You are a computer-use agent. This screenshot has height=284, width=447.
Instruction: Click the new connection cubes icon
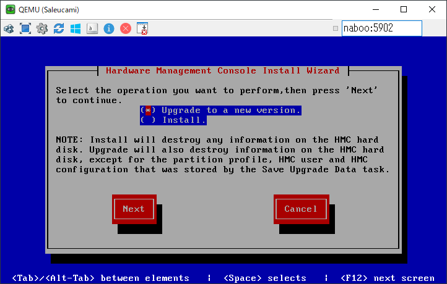coord(9,28)
